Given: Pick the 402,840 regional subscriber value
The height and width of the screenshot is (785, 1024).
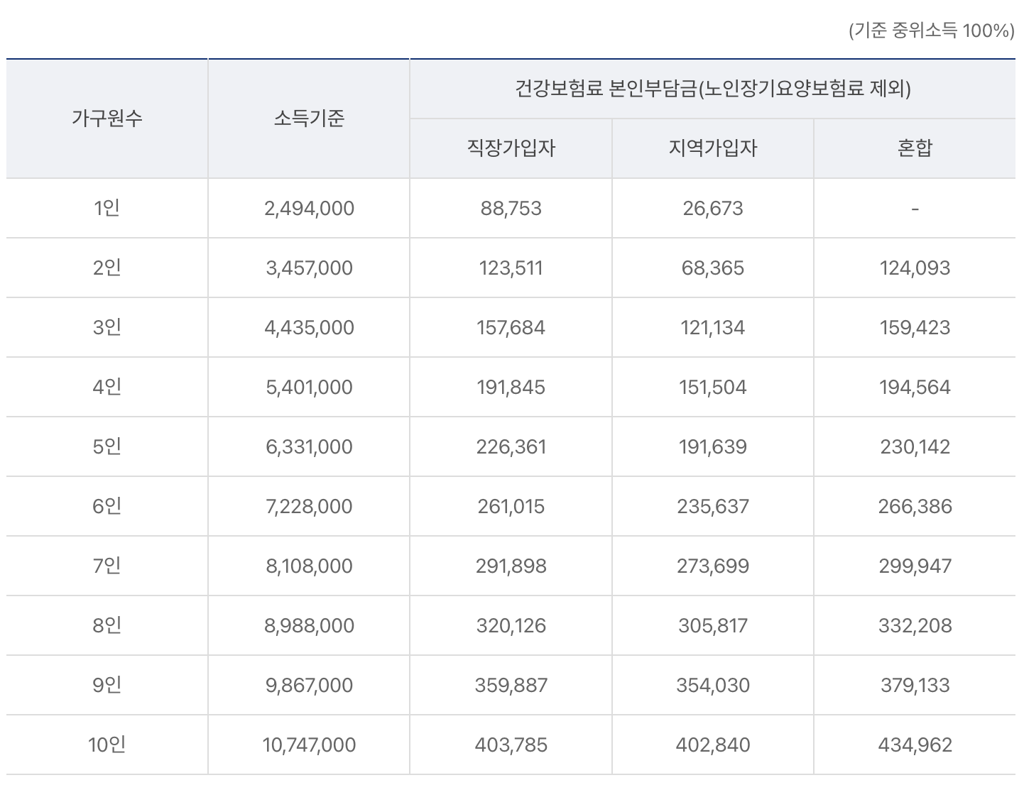Looking at the screenshot, I should click(712, 745).
